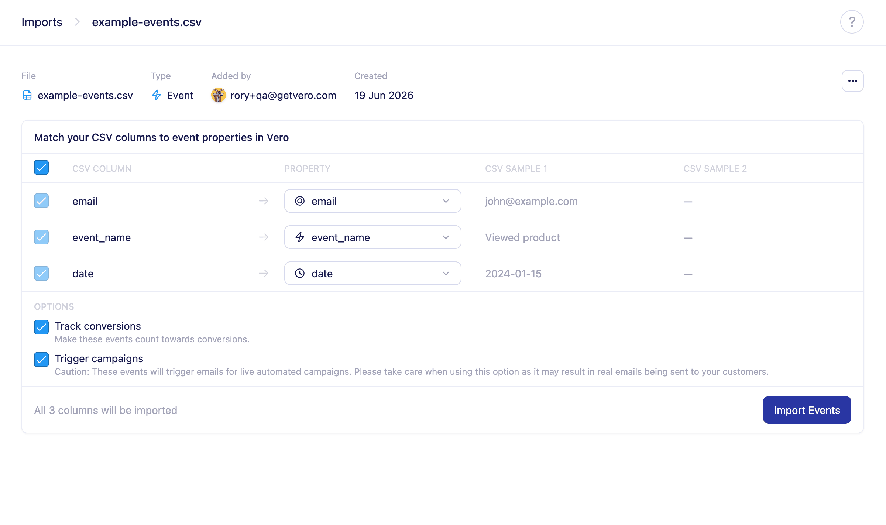Uncheck the date column checkbox

point(41,273)
